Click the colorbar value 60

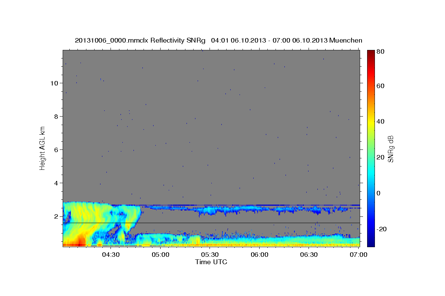pos(380,86)
